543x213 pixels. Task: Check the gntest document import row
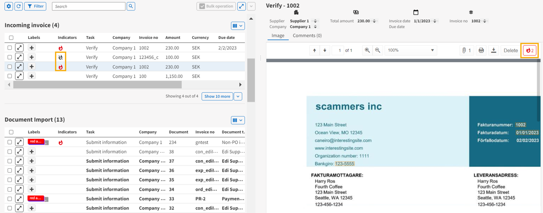10,142
